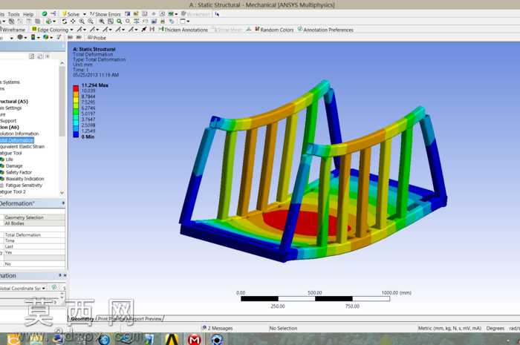Image resolution: width=520 pixels, height=345 pixels.
Task: Select Analysis Settings in the tree
Action: coord(10,108)
